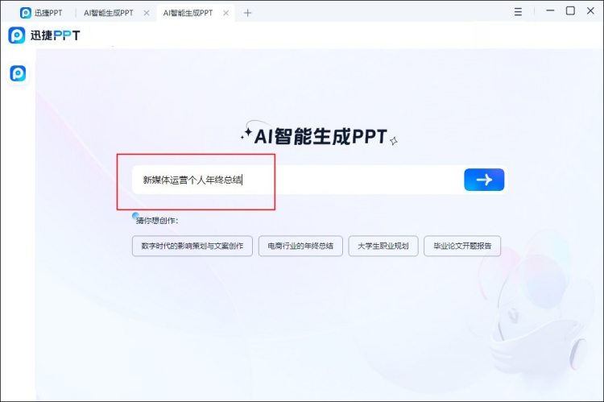Screen dimensions: 604x402
Task: Switch to the first AI智能生成PPT tab
Action: [x=109, y=13]
